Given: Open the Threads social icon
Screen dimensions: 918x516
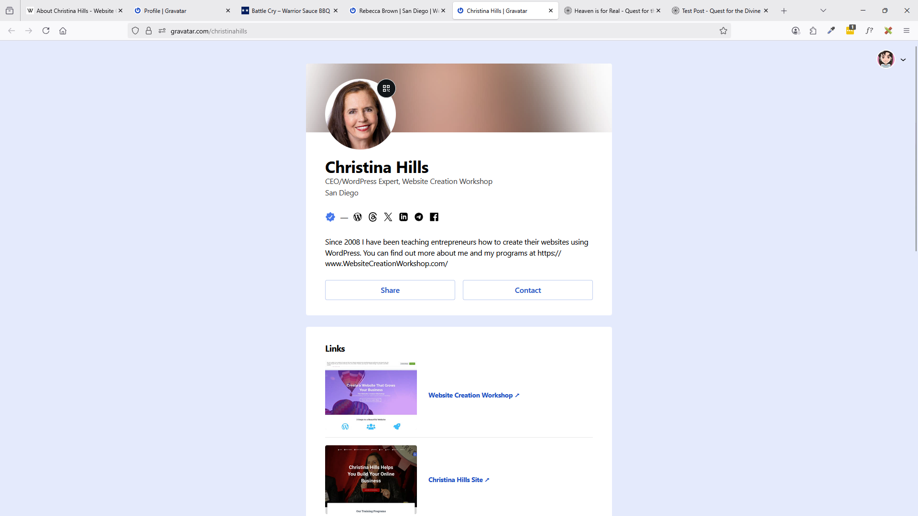Looking at the screenshot, I should [373, 217].
